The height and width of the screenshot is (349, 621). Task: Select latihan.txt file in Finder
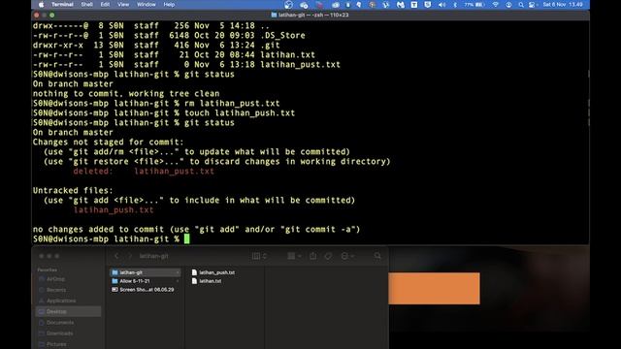point(207,281)
